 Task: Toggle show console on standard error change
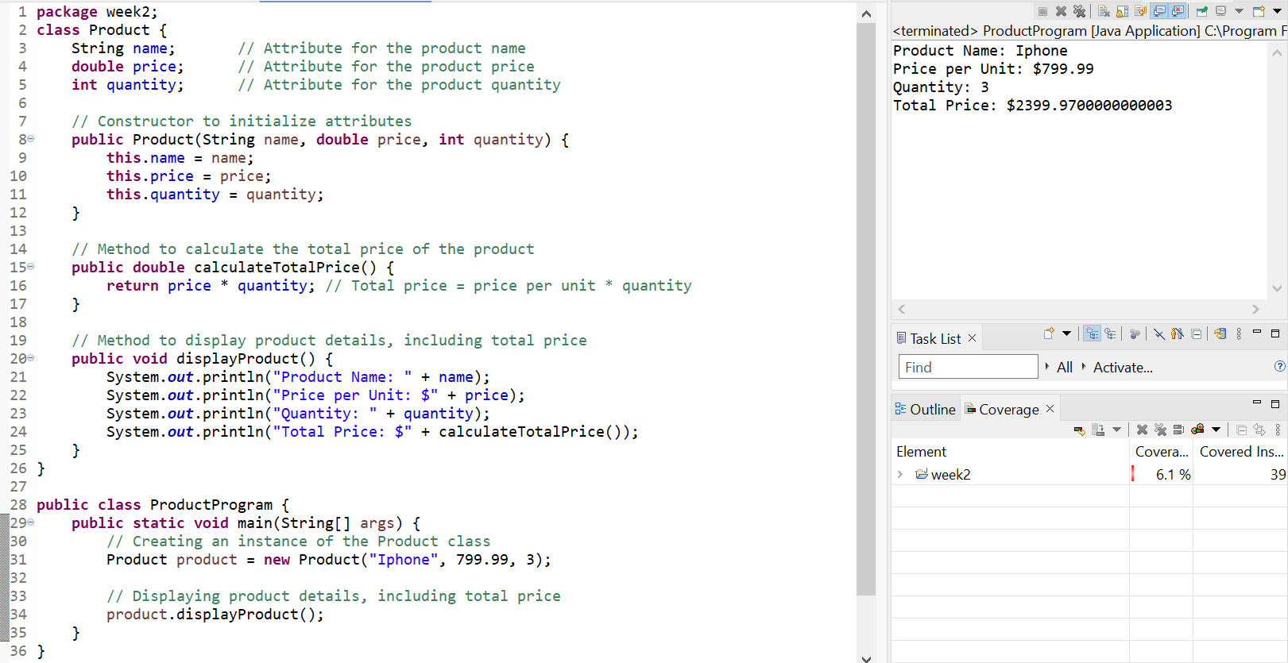point(1178,11)
